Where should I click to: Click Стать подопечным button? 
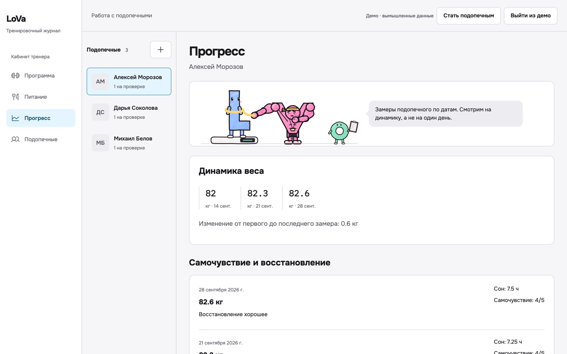468,16
